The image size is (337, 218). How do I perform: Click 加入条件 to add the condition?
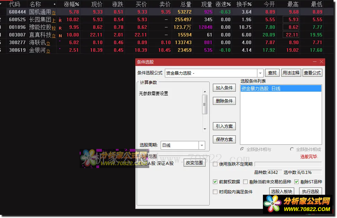[x=224, y=87]
